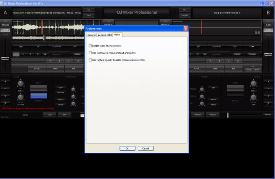This screenshot has width=275, height=179.
Task: Click deck B play/pause control
Action: (252, 47)
